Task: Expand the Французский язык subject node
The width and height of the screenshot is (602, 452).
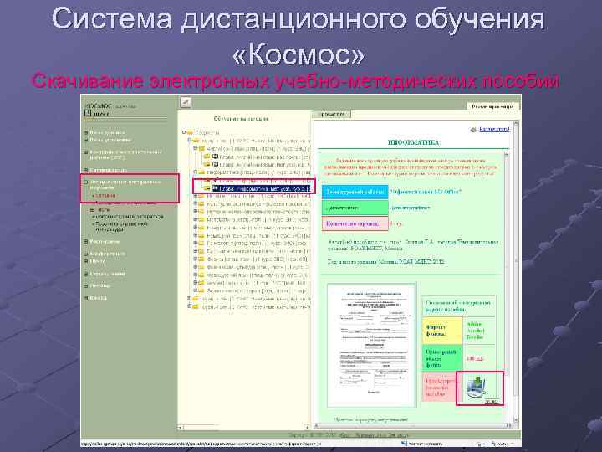Action: pyautogui.click(x=196, y=275)
